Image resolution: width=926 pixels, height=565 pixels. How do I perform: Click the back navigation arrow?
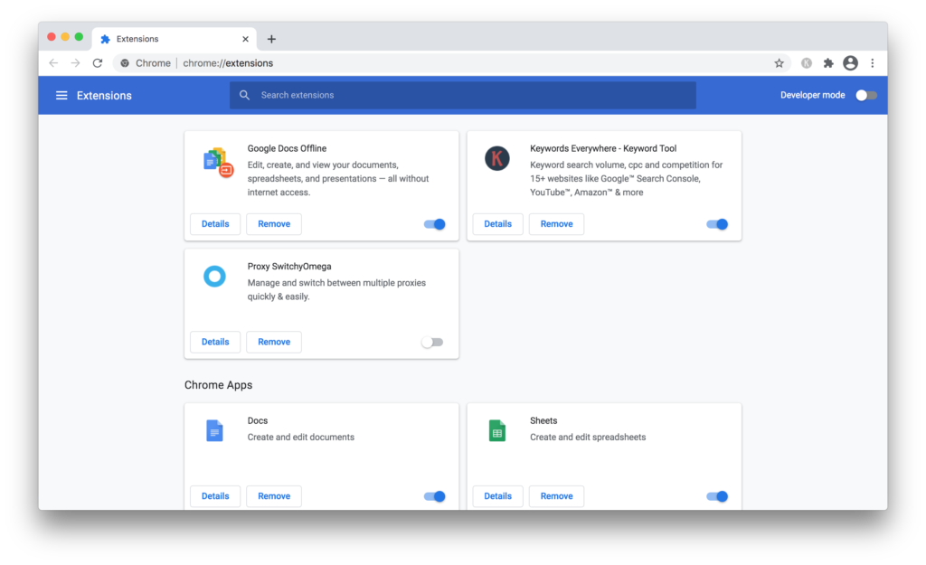[x=53, y=63]
